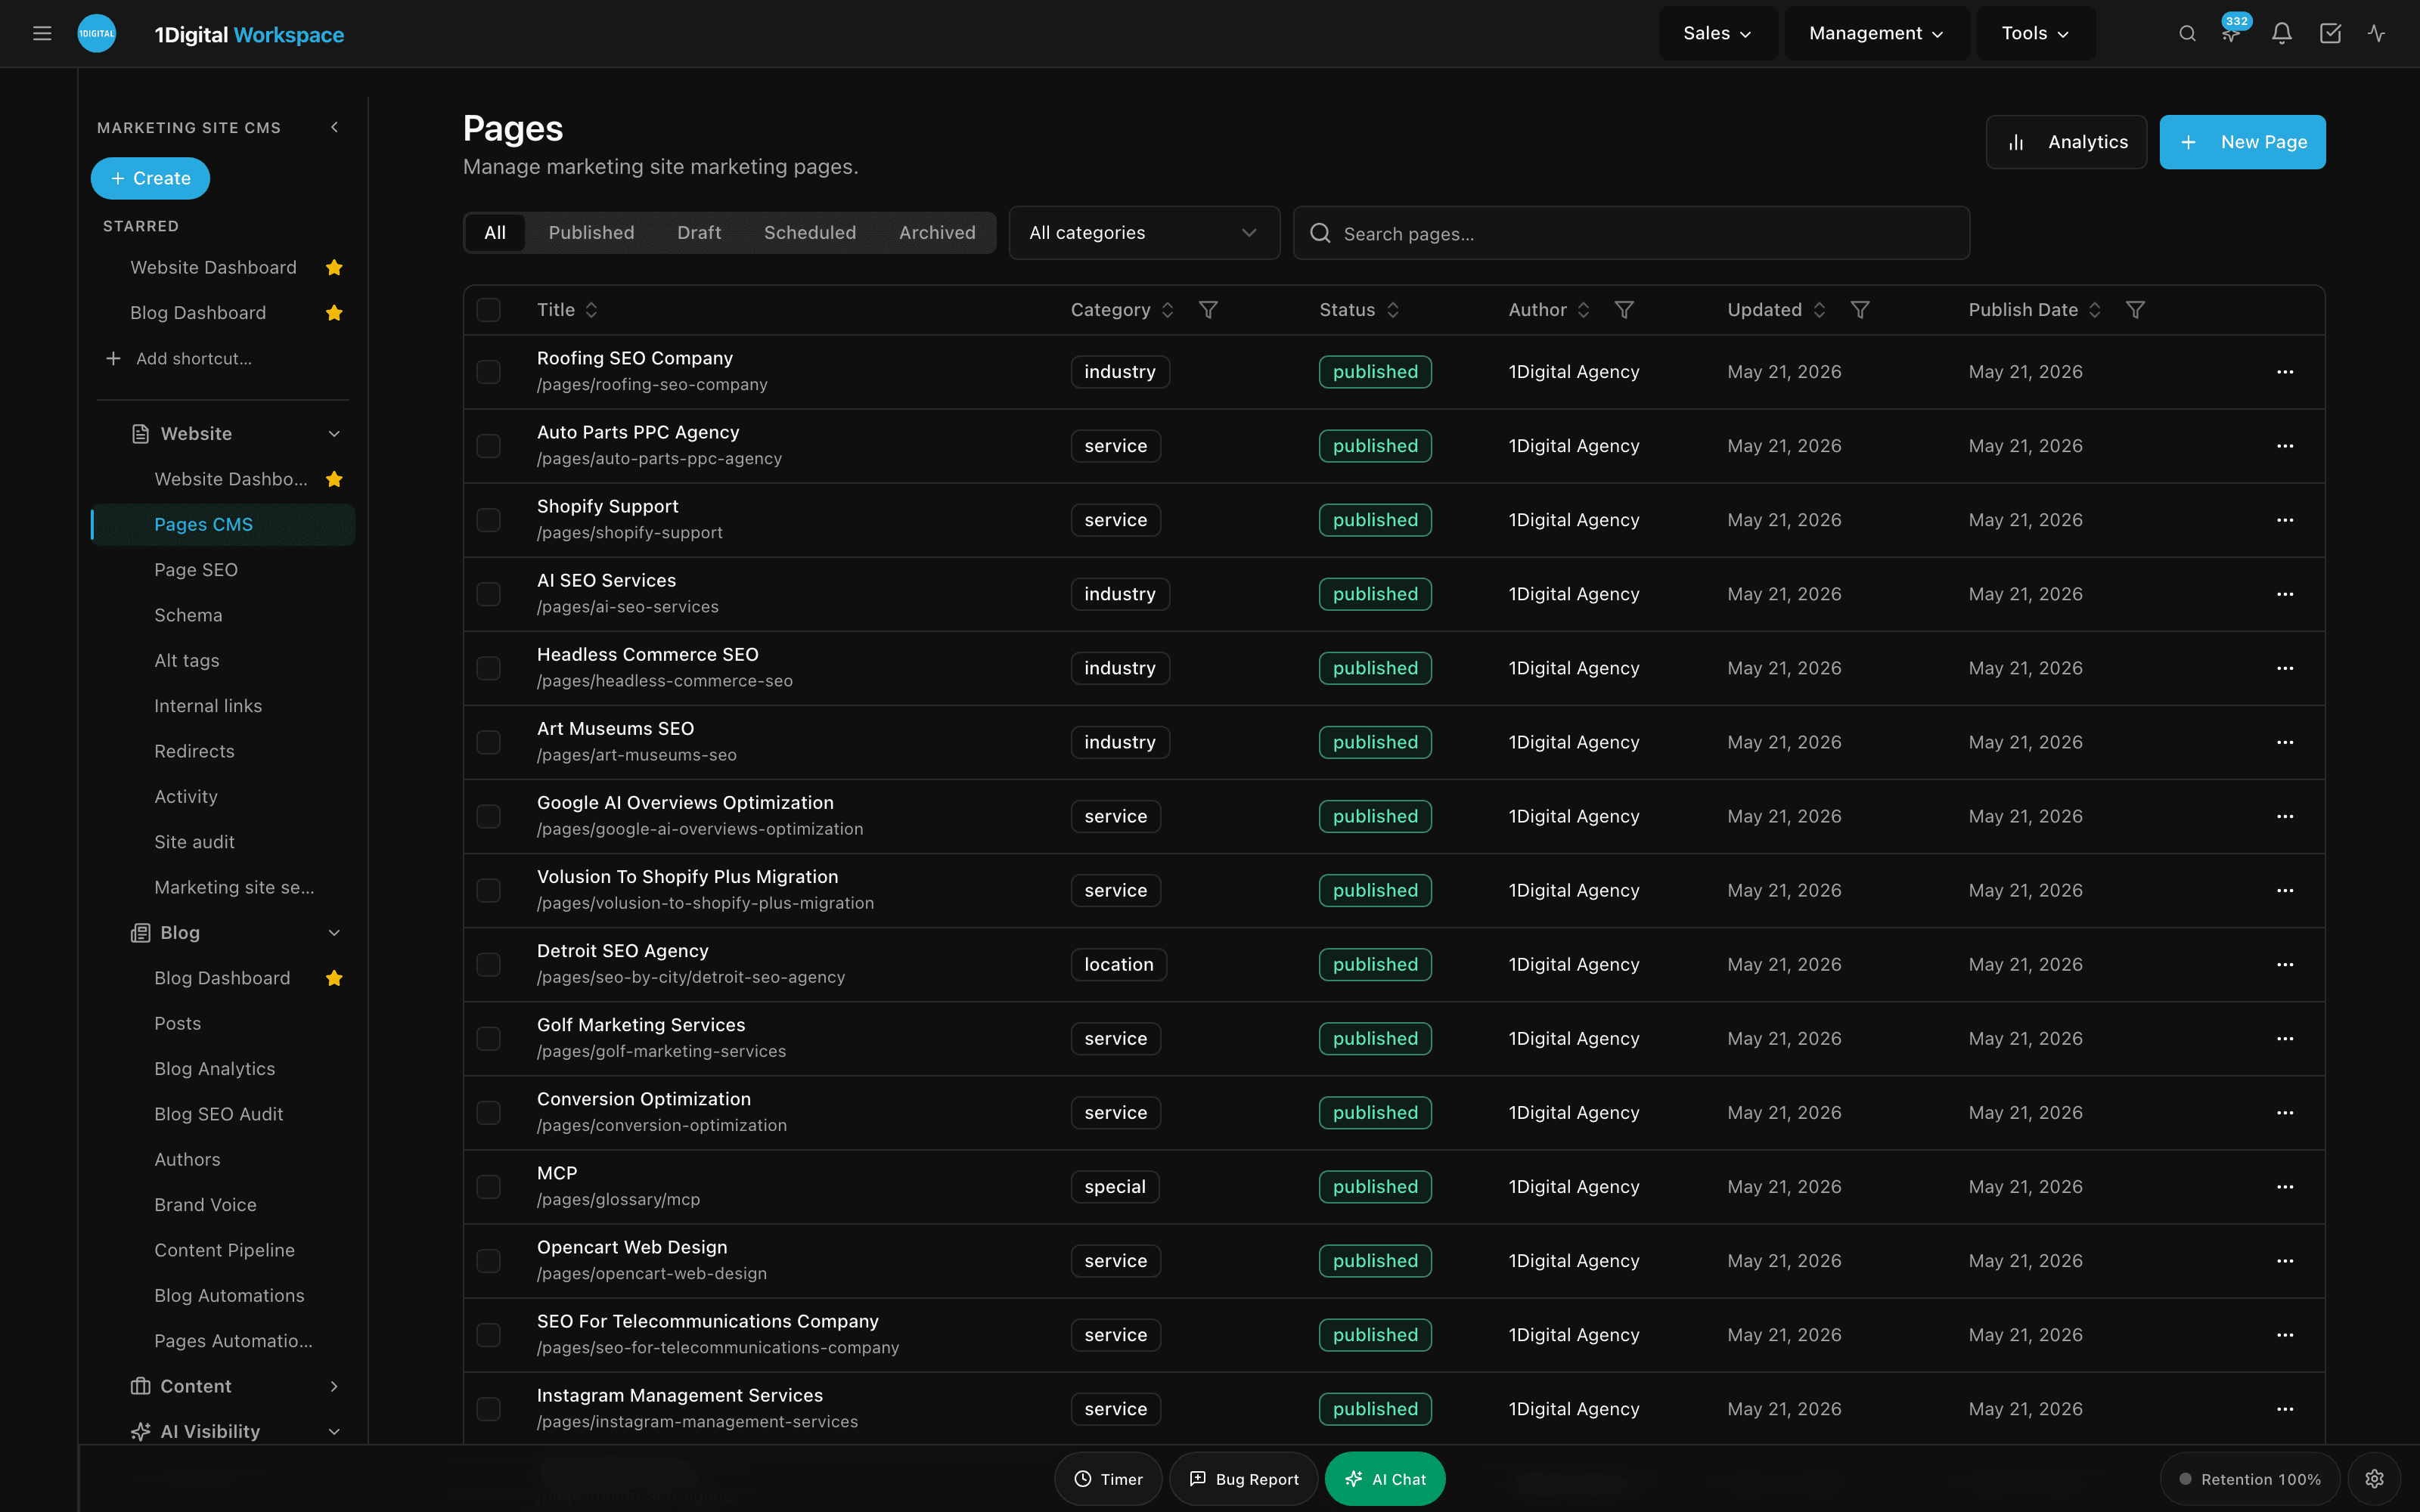
Task: Check the Headless Commerce SEO row checkbox
Action: (x=488, y=668)
